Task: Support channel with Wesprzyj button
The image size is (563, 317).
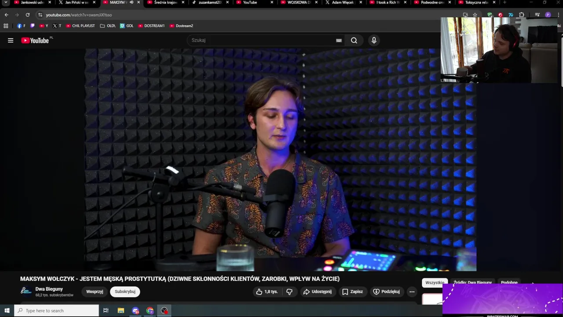Action: coord(95,291)
